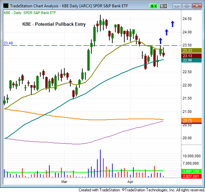Viewport: 205px width, 192px height.
Task: Click the 24.00 price axis label
Action: pyautogui.click(x=187, y=32)
